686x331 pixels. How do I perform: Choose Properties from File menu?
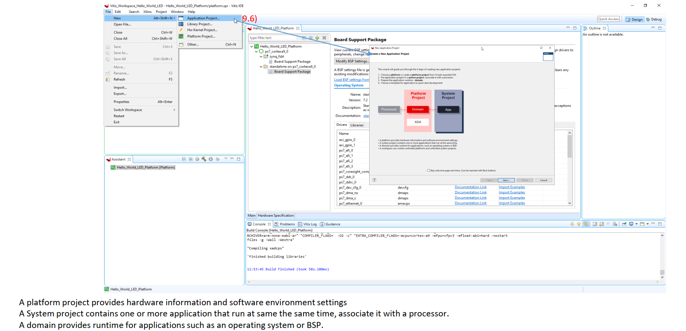point(121,102)
